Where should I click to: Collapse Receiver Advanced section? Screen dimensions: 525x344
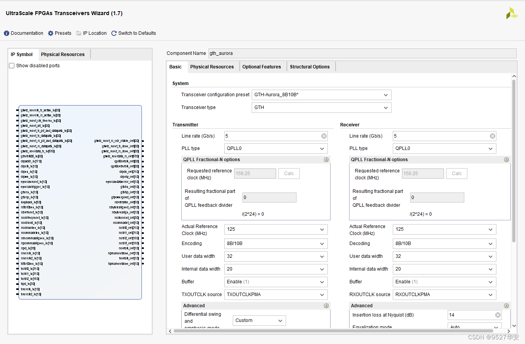tap(506, 306)
